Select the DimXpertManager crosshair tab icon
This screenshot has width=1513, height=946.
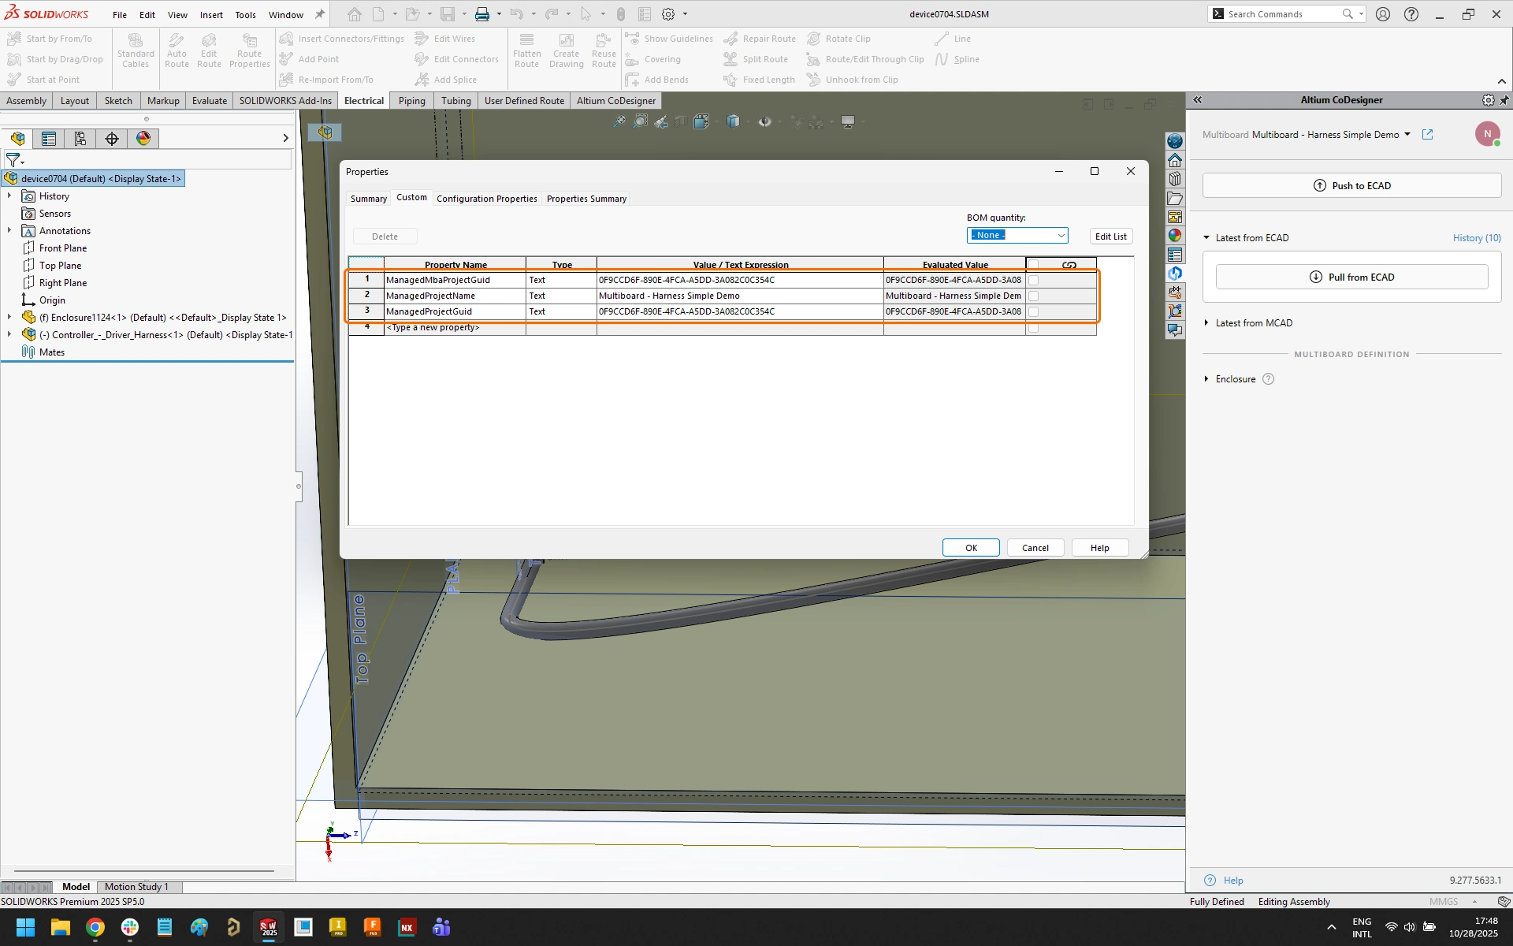112,139
